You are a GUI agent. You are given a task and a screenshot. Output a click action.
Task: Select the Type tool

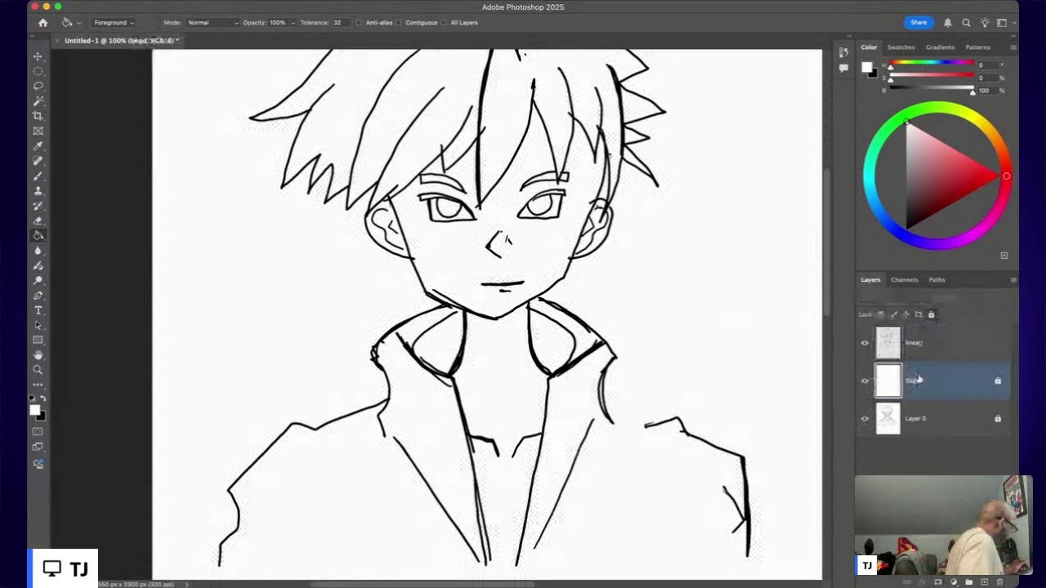(38, 310)
